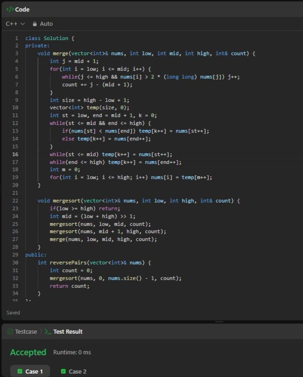Click 'mergesort(nums, 0, nums.size() - 1, count);' line
Image resolution: width=303 pixels, height=377 pixels.
tap(115, 278)
